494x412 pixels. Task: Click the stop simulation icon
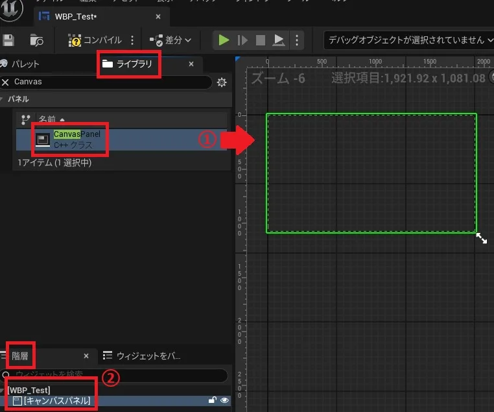(261, 40)
